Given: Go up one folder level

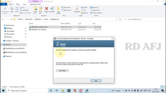Looking at the screenshot, I should (x=12, y=19).
